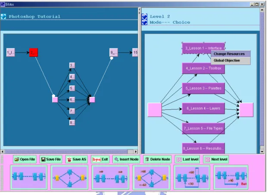Select the diamond choice template thumbnail
This screenshot has height=195, width=268.
[69, 177]
